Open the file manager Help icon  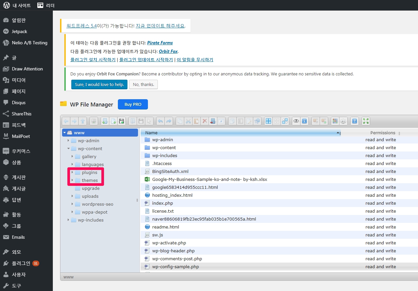(x=355, y=121)
